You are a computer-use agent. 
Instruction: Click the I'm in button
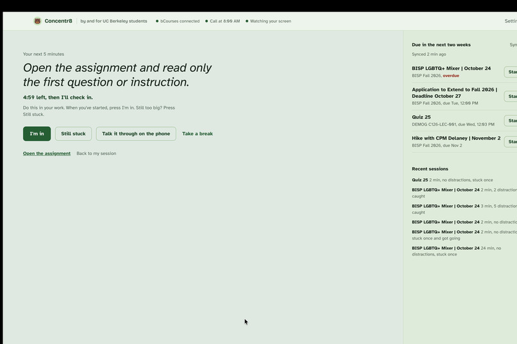[x=37, y=134]
